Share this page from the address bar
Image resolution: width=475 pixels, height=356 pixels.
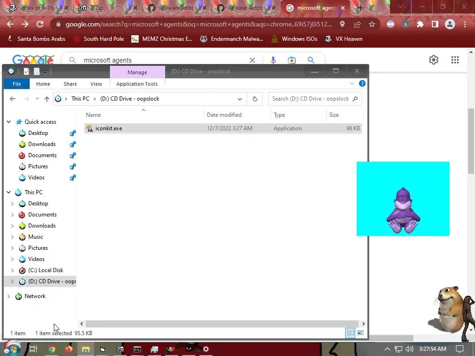(x=357, y=24)
